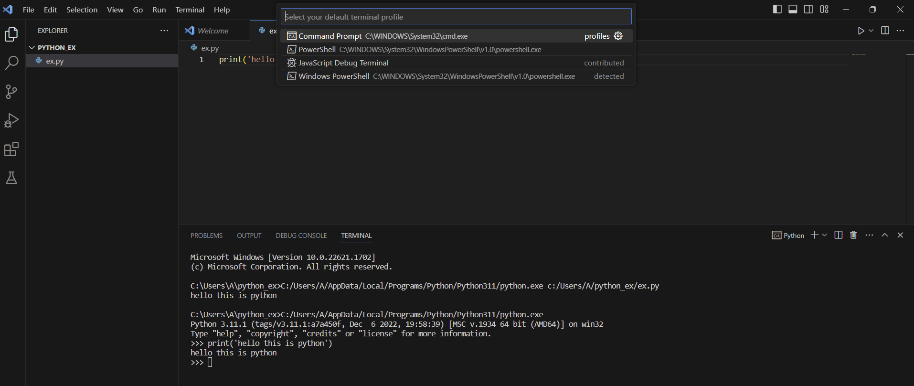Open the Selection menu
The width and height of the screenshot is (914, 386).
coord(82,10)
